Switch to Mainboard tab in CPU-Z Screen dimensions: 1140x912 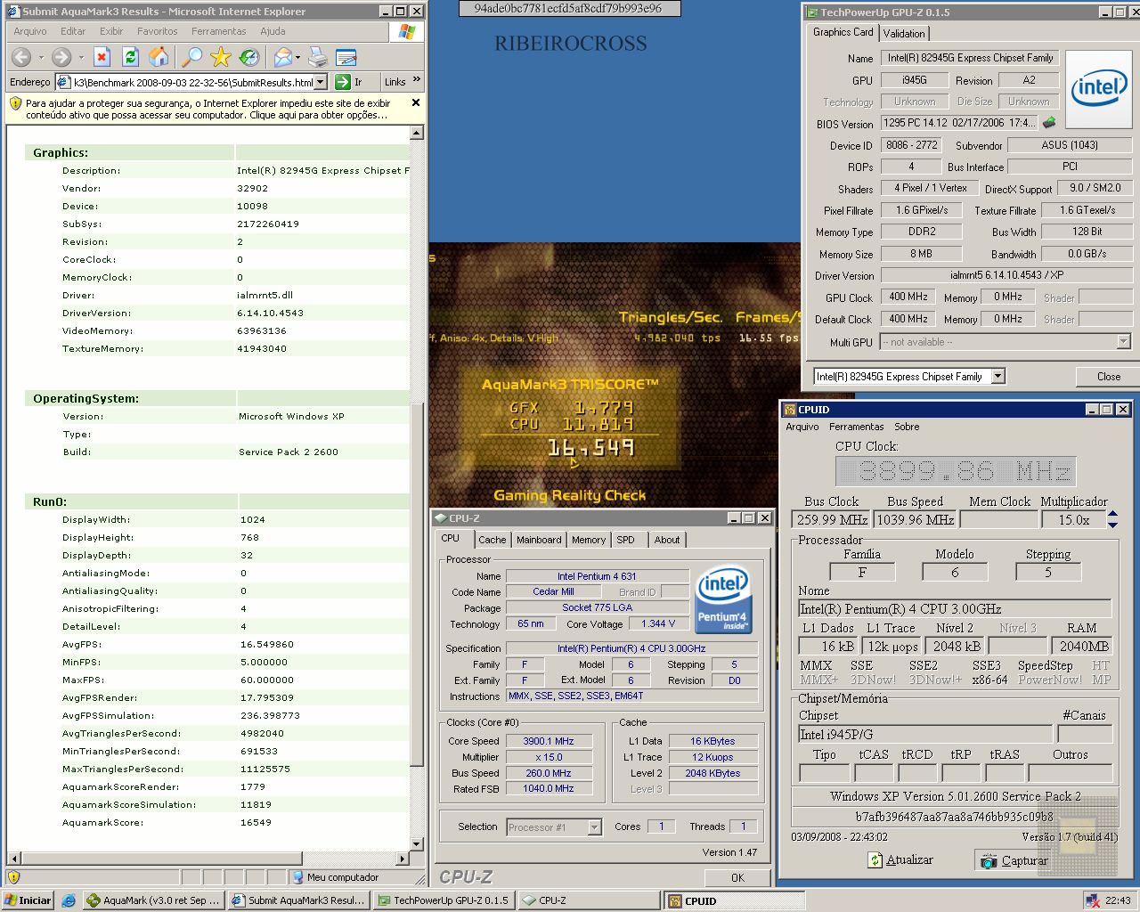tap(539, 540)
